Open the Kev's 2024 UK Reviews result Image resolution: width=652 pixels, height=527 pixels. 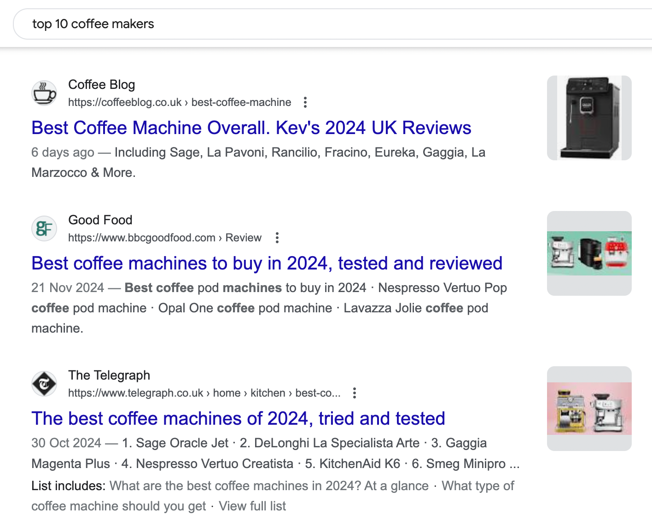point(251,128)
